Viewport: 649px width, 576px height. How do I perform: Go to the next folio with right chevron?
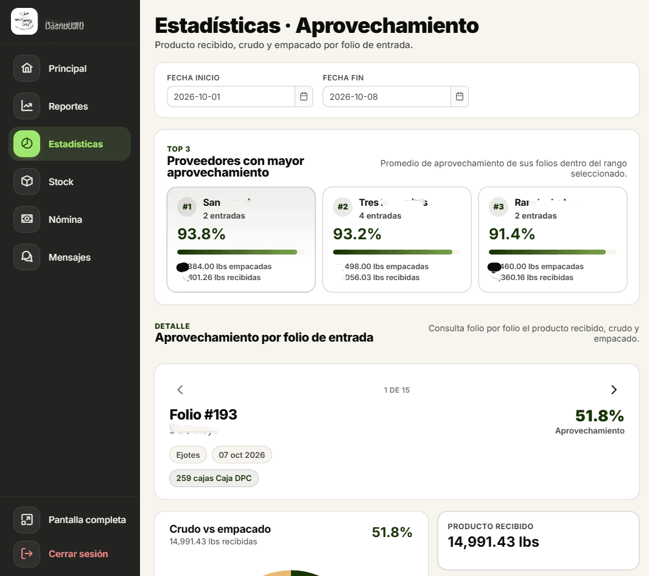point(614,390)
